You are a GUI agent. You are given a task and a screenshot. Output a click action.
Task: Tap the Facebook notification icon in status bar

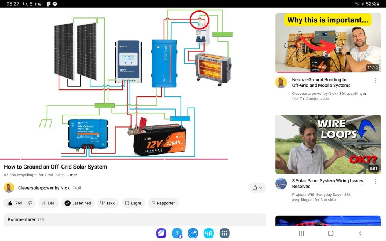click(49, 4)
